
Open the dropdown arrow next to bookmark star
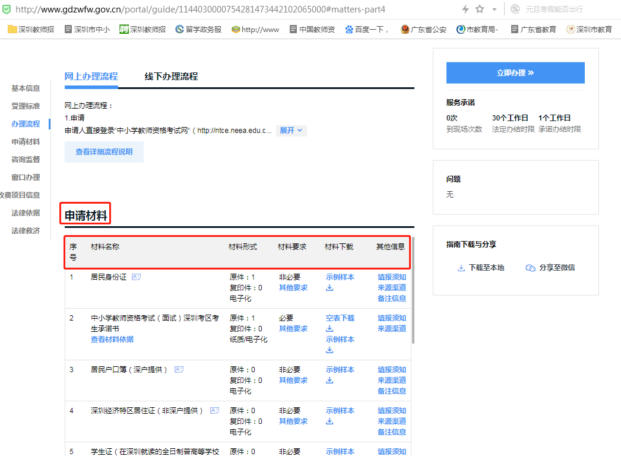point(494,9)
